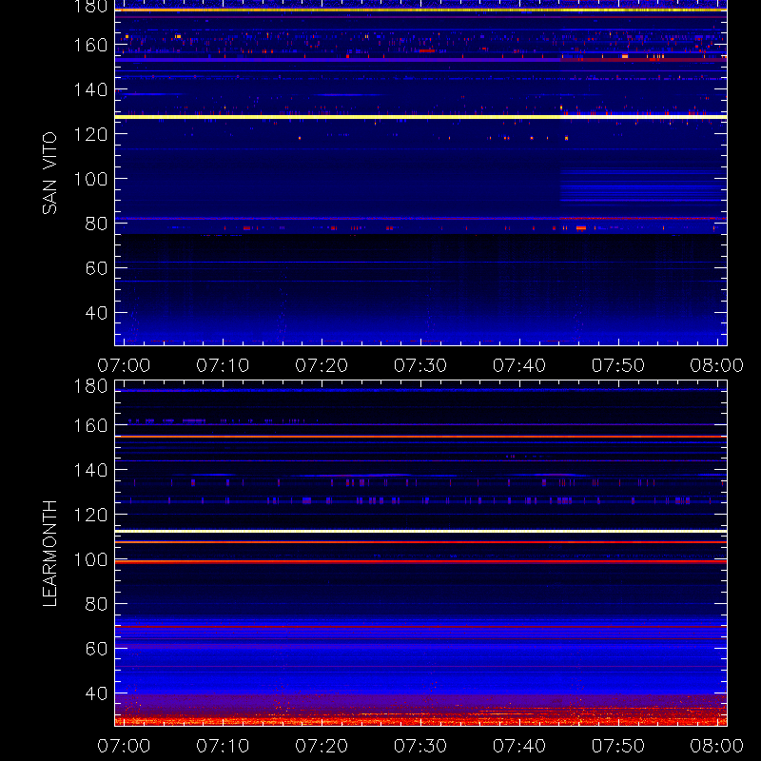This screenshot has height=761, width=761.
Task: Select the 60 tick label on SAN VITO axis
Action: pos(96,268)
